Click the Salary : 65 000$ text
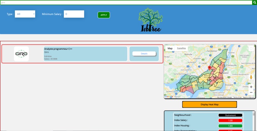 [51, 59]
